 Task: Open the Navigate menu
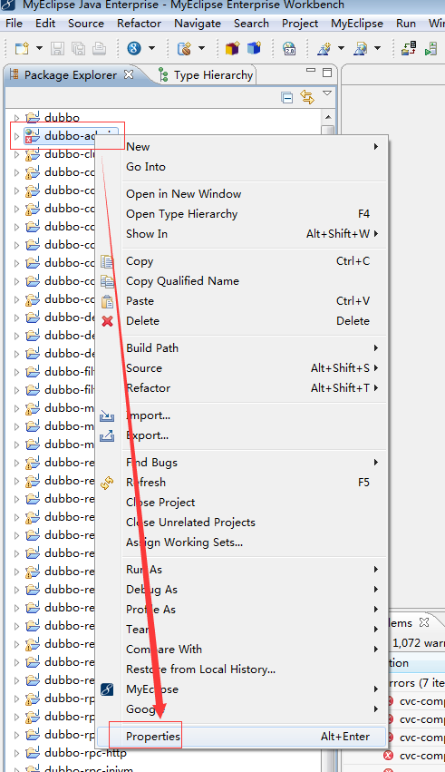pyautogui.click(x=198, y=24)
